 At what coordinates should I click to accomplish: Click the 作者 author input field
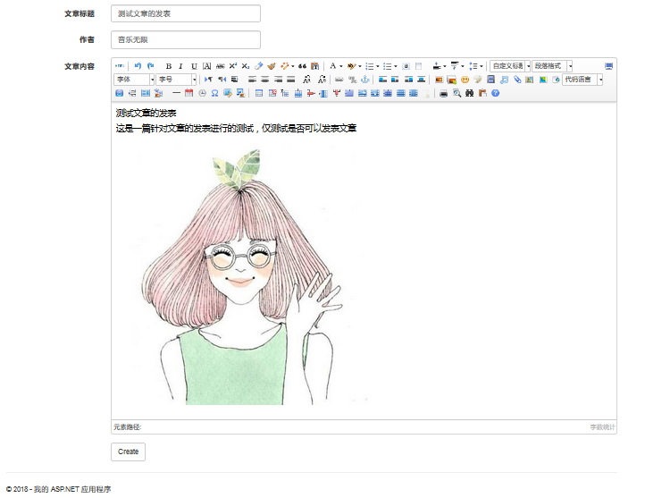point(186,39)
